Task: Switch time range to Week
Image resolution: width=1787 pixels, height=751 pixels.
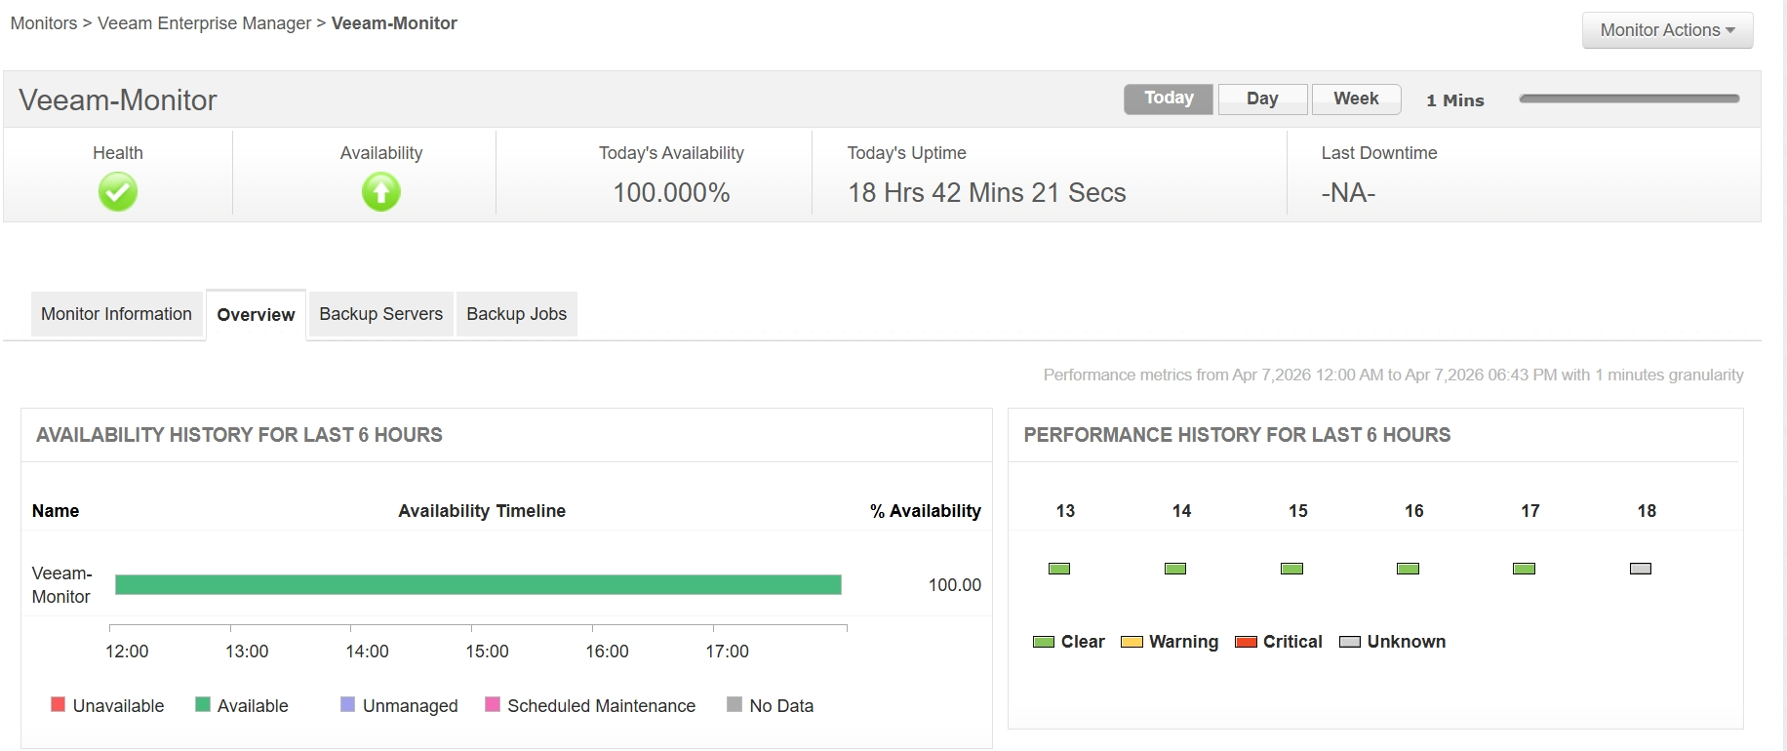Action: point(1356,99)
